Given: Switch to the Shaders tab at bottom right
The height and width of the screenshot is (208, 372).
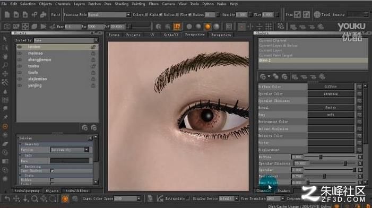Looking at the screenshot, I should [283, 190].
